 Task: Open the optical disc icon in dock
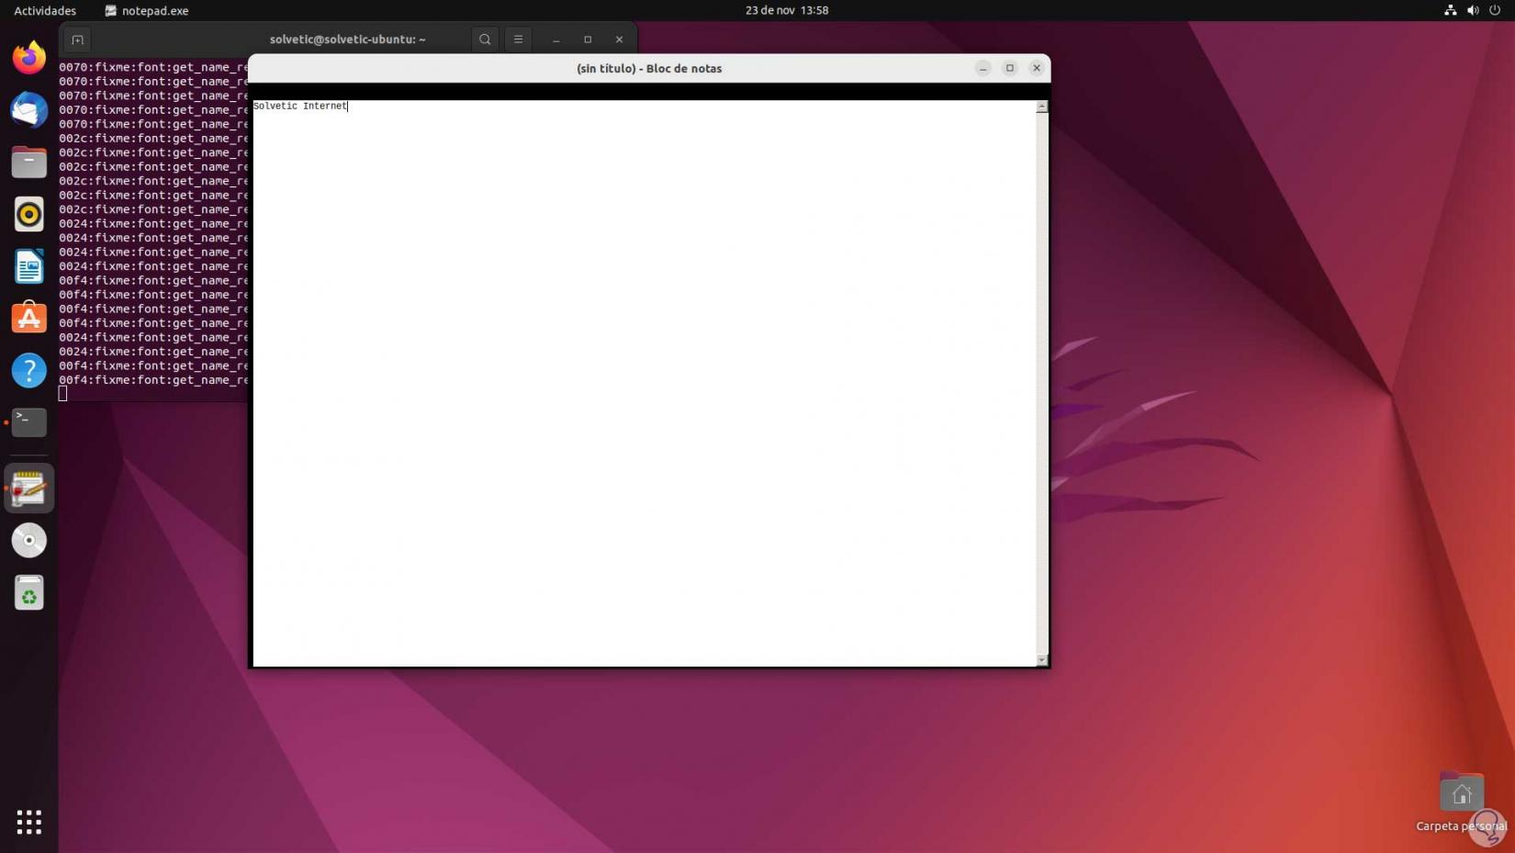click(x=29, y=541)
